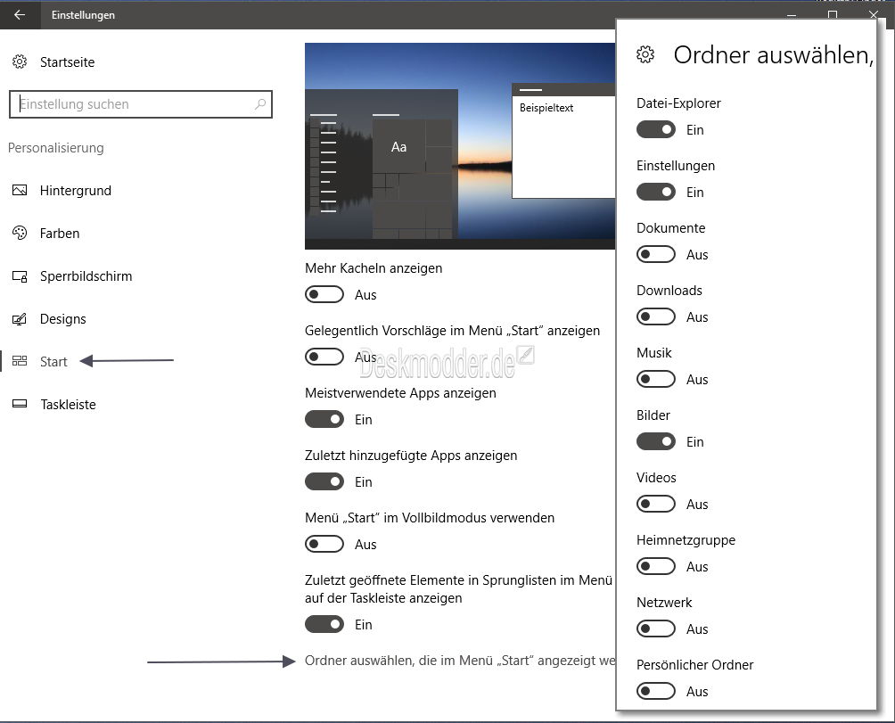Turn off the Datei-Explorer switch
895x723 pixels.
(x=656, y=129)
